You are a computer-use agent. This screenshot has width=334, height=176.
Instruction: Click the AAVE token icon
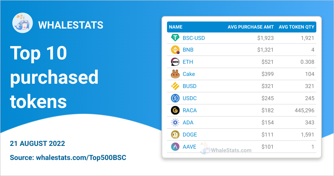coord(175,147)
